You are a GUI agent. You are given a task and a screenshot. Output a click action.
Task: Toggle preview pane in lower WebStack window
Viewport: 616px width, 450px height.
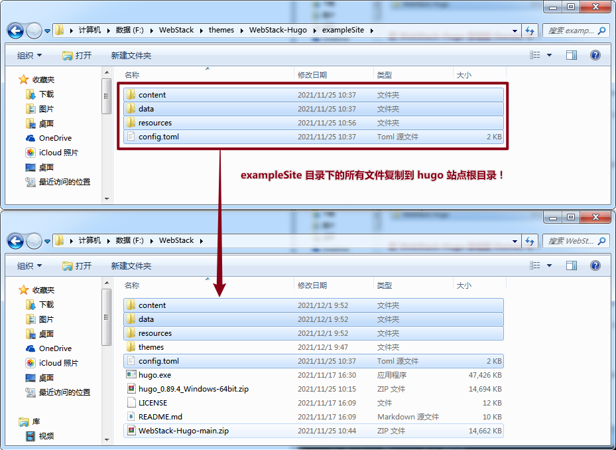coord(571,265)
